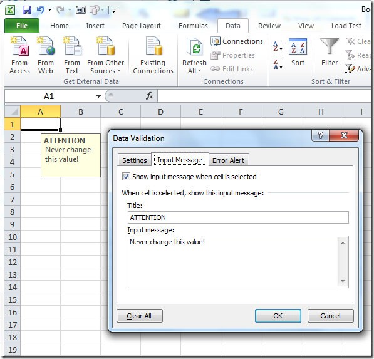Import data From Web

[46, 55]
